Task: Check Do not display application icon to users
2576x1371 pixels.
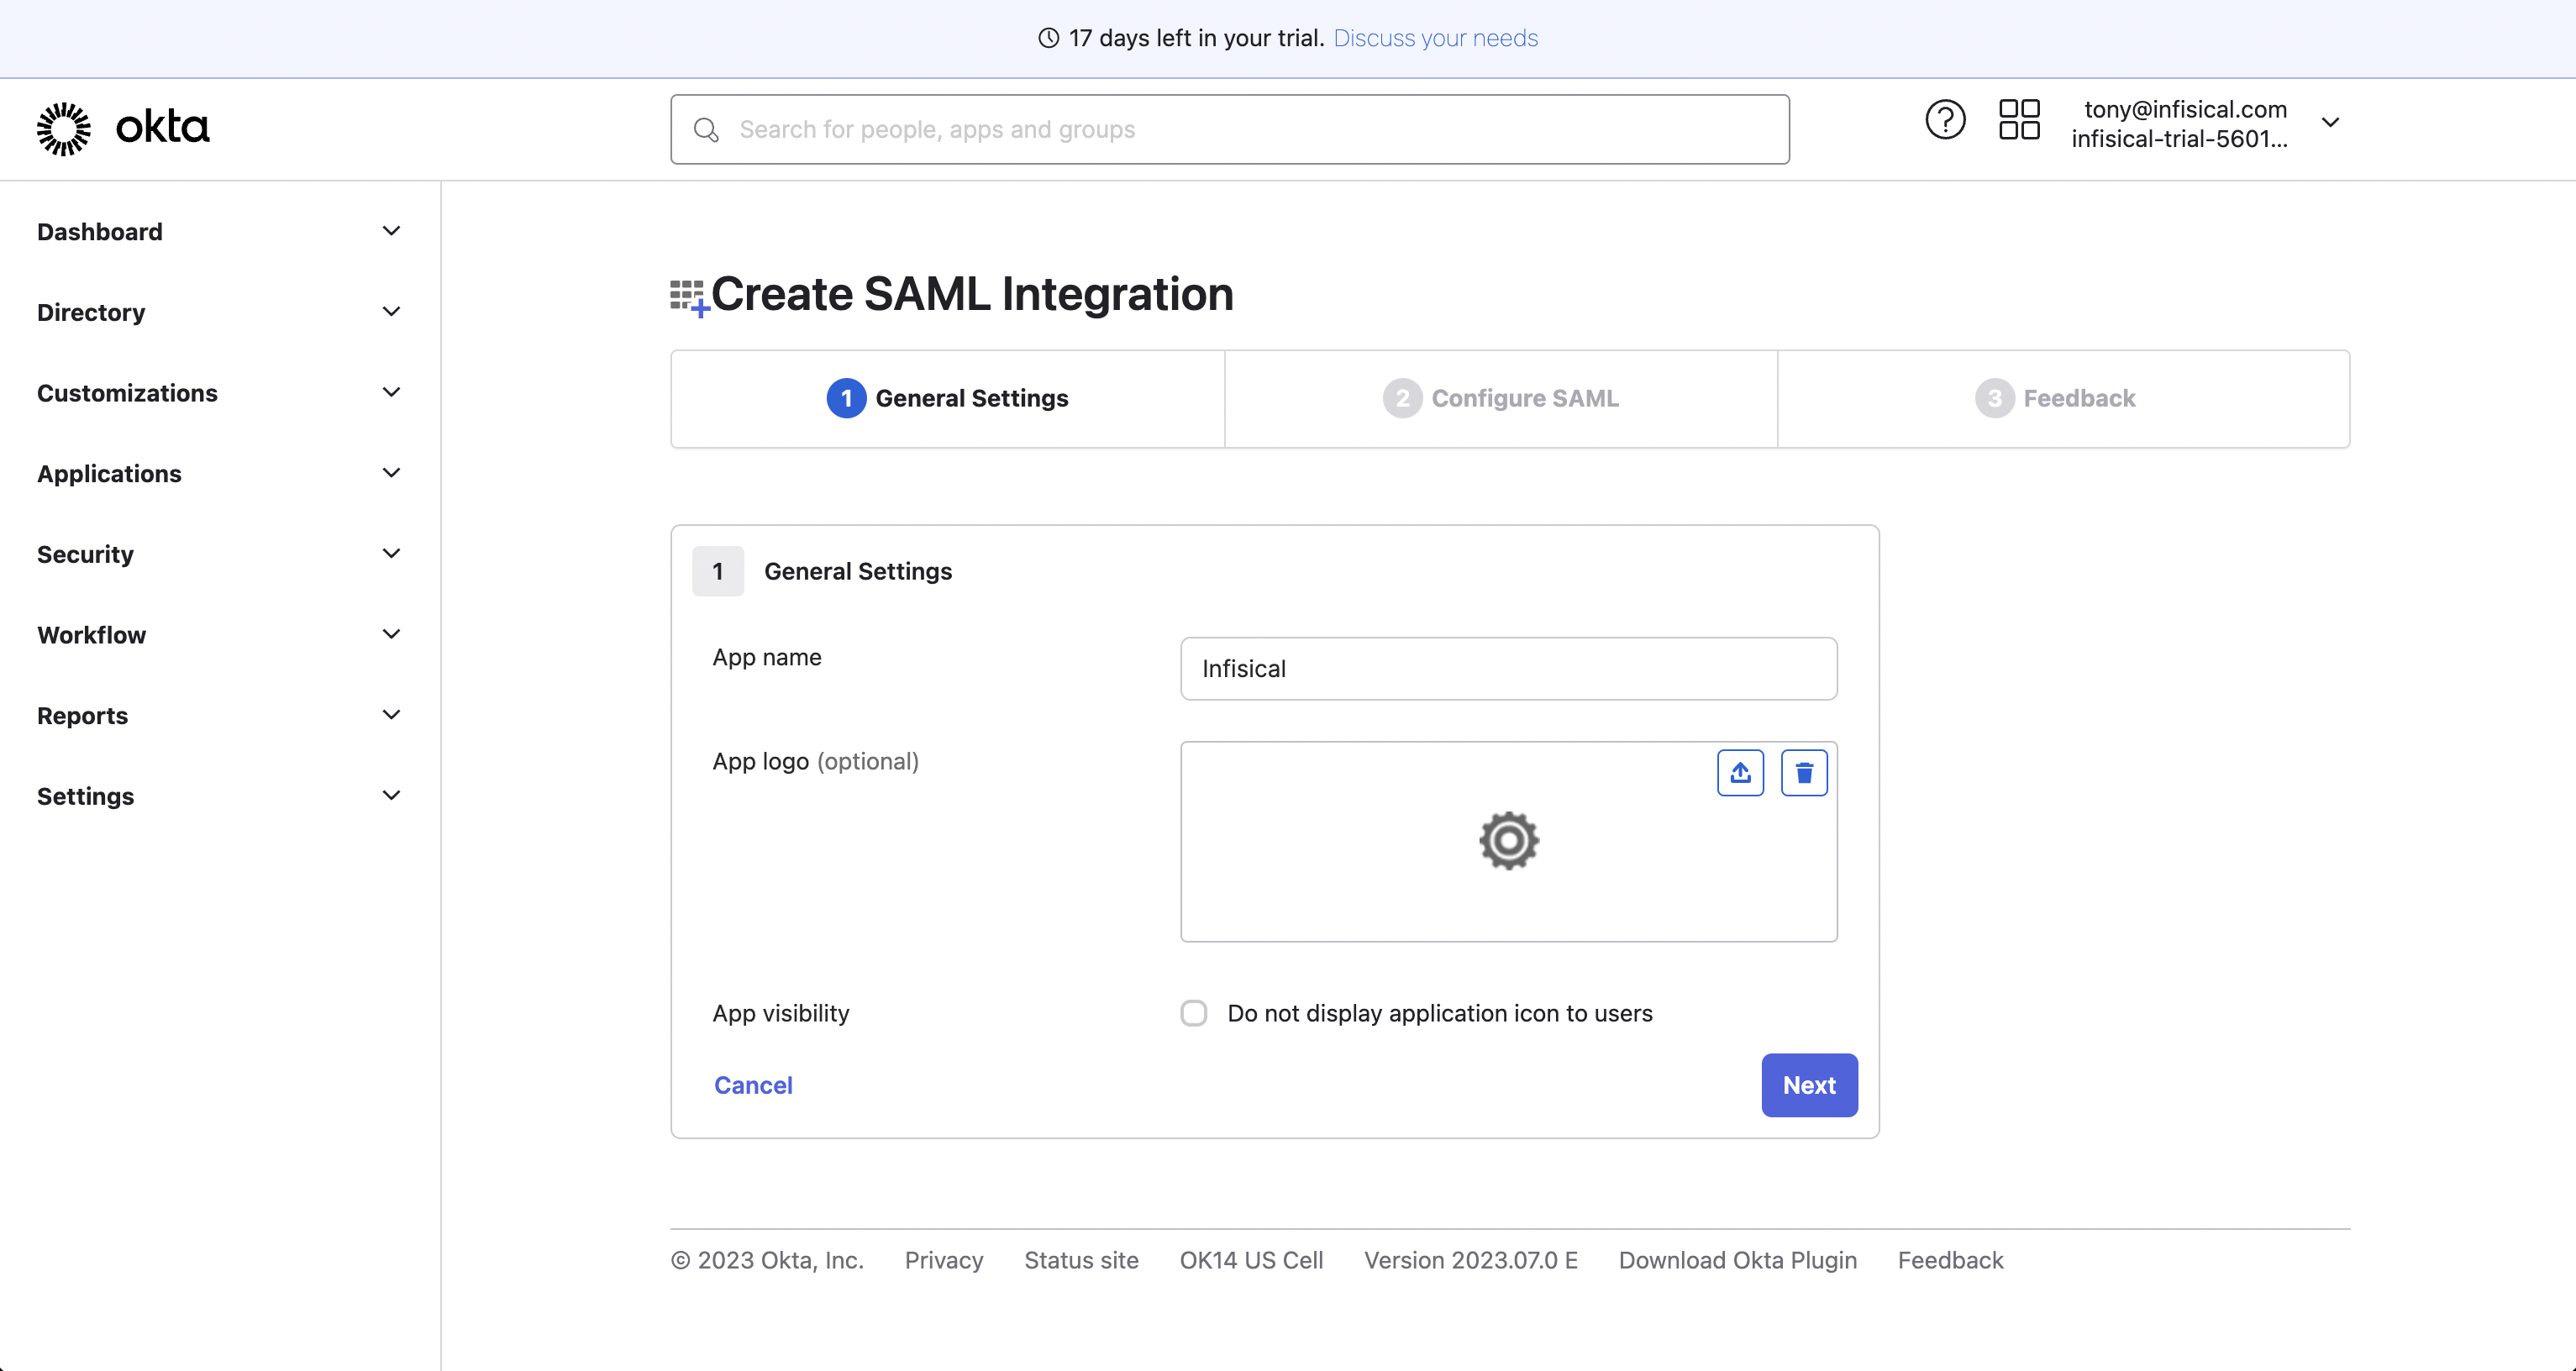Action: [1193, 1013]
